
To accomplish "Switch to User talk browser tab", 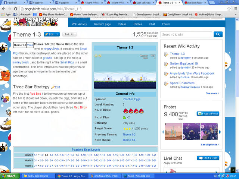I will (x=143, y=3).
